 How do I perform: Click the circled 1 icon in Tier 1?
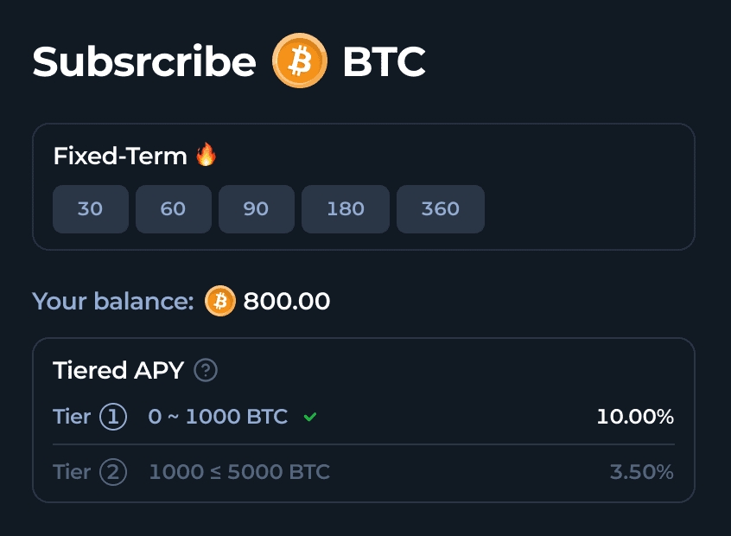[113, 417]
